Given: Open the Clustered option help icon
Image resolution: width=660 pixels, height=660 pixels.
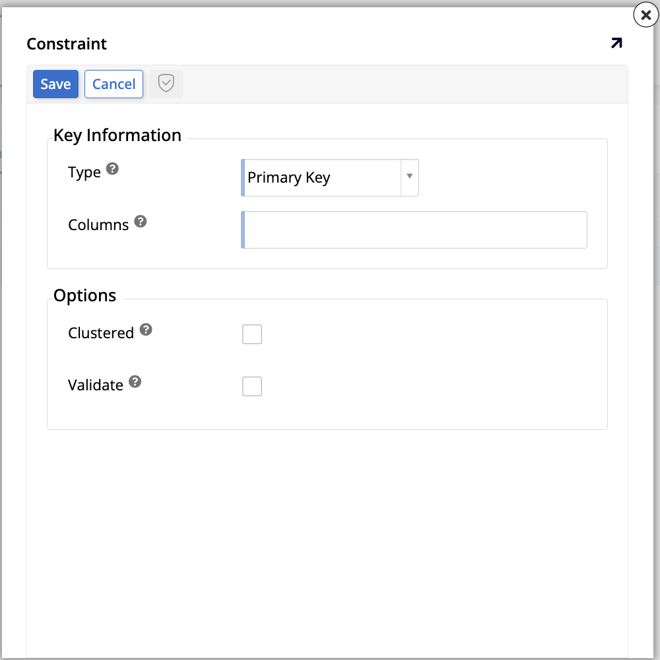Looking at the screenshot, I should [146, 330].
